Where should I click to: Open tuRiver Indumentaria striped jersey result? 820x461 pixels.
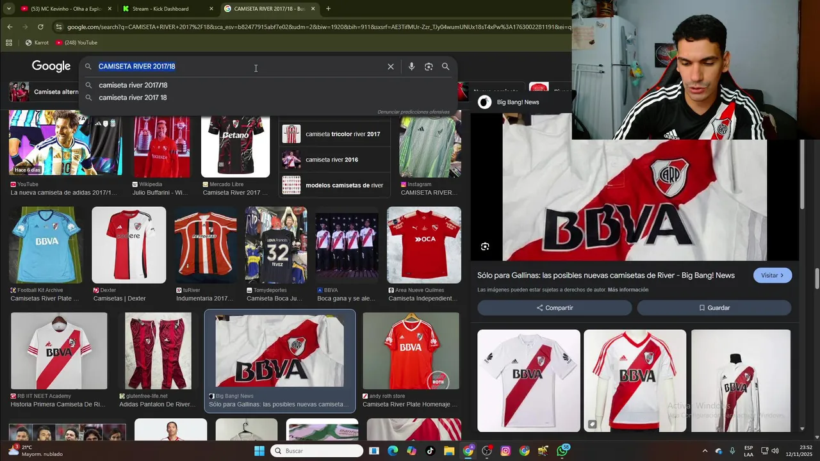(205, 245)
